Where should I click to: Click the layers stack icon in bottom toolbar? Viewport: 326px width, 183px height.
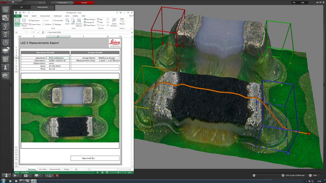click(36, 175)
